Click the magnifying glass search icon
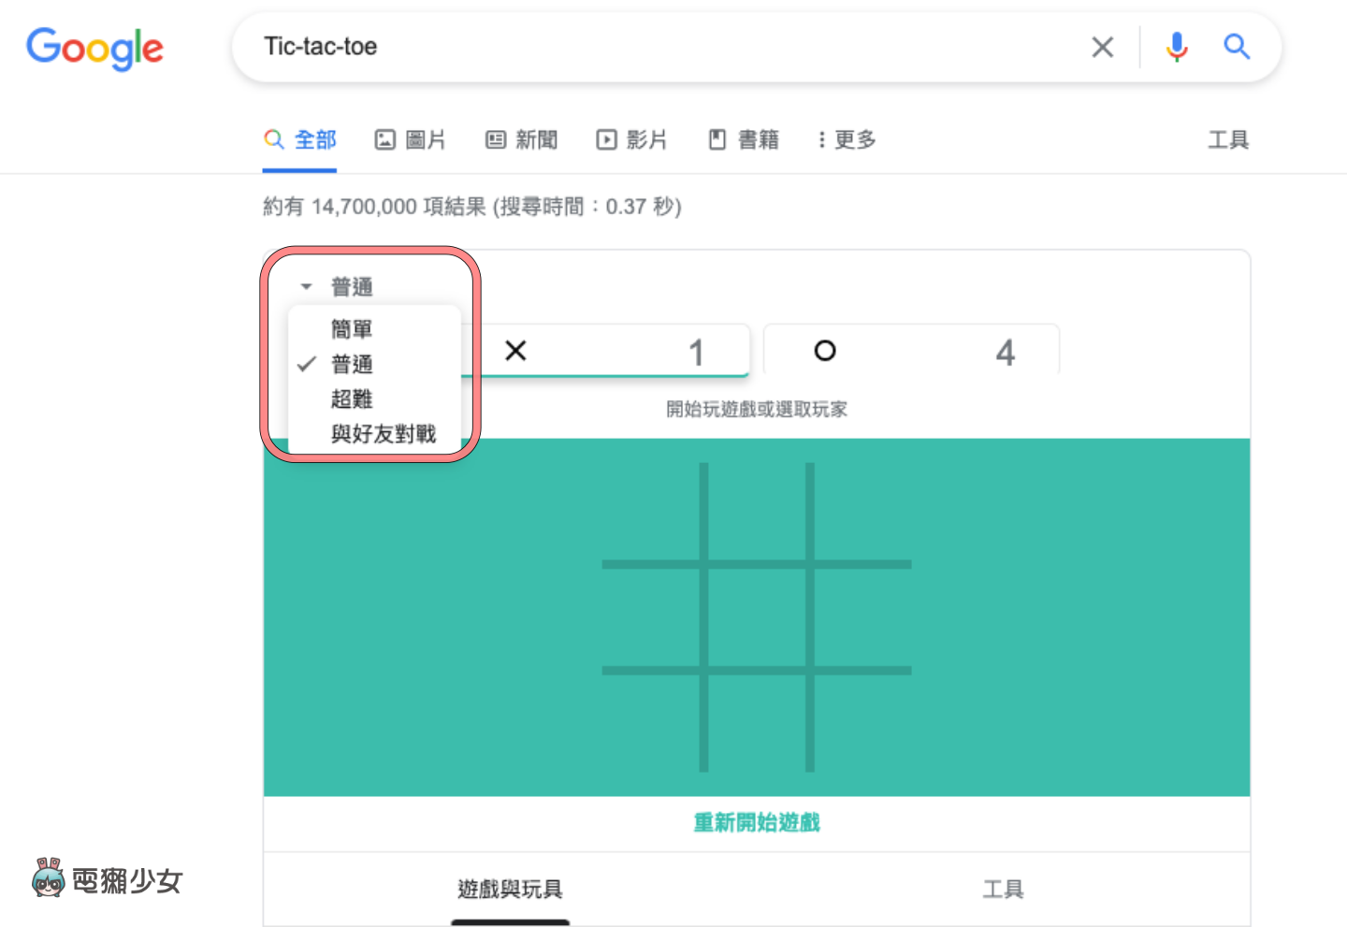1347x927 pixels. [x=1237, y=47]
